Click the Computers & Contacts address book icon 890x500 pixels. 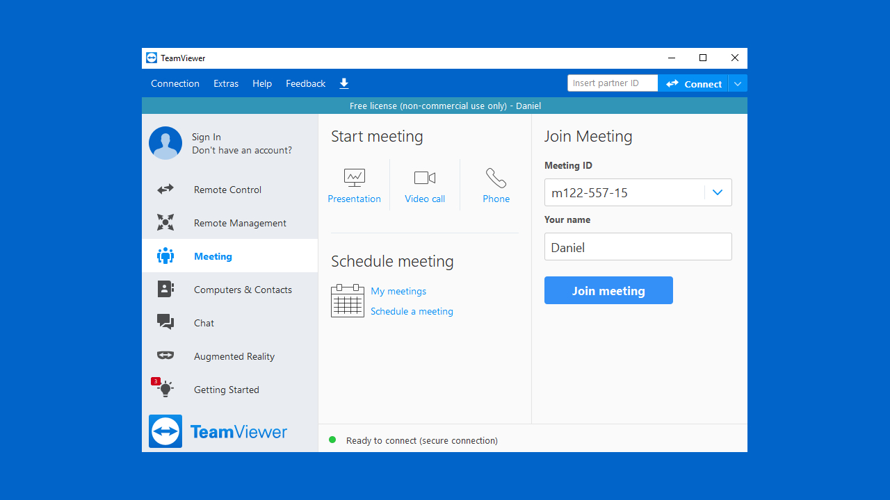(165, 290)
